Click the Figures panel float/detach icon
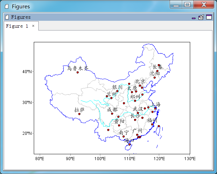This screenshot has height=174, width=217. coord(201,17)
